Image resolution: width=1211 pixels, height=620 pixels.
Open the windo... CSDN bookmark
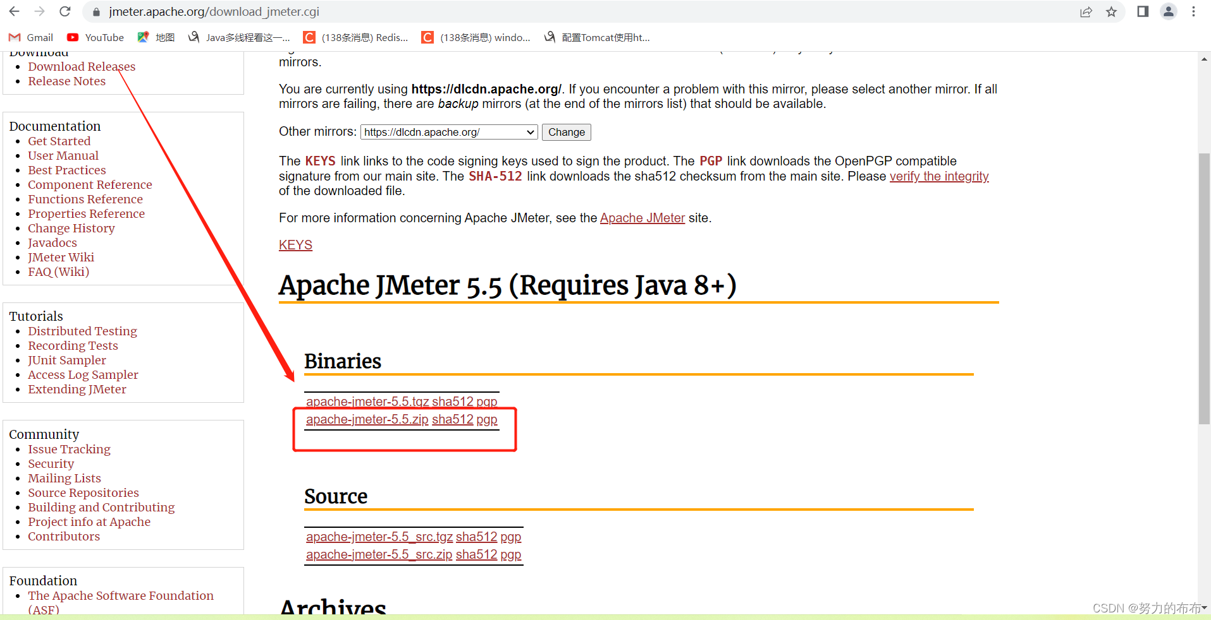[476, 37]
